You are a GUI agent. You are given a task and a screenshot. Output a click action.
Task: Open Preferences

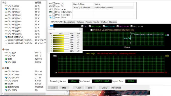point(116,88)
